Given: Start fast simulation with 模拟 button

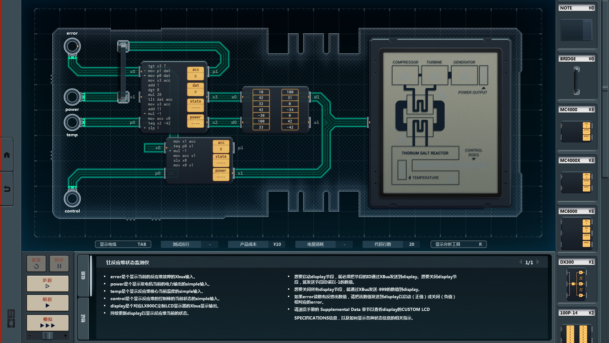Looking at the screenshot, I should pyautogui.click(x=48, y=322).
